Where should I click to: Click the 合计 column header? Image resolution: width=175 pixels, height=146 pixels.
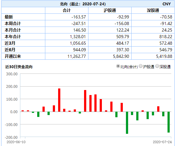click(x=67, y=10)
